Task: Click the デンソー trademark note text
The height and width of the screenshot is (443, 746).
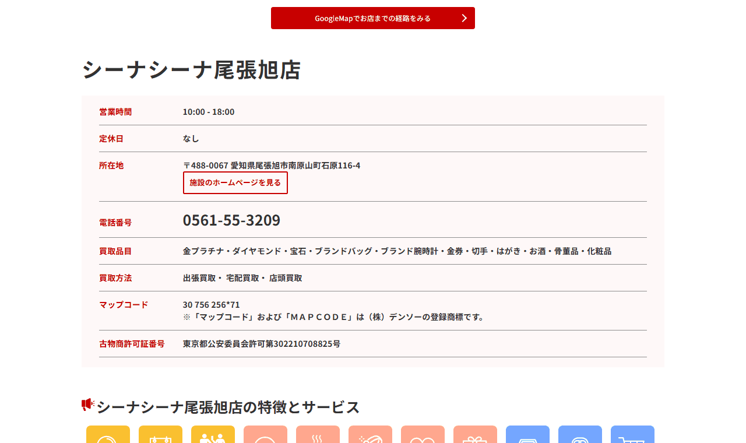Action: point(334,317)
